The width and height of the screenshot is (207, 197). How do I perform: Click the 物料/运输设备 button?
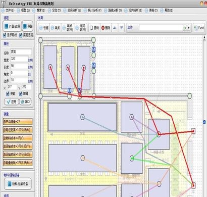pos(18,184)
